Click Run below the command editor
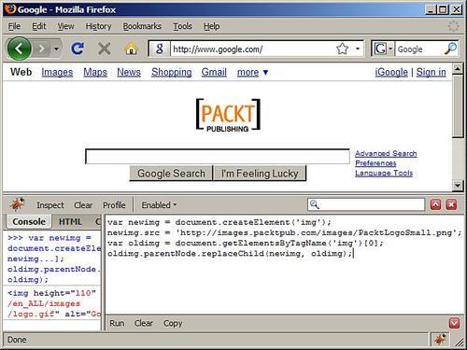This screenshot has width=467, height=350. tap(117, 324)
